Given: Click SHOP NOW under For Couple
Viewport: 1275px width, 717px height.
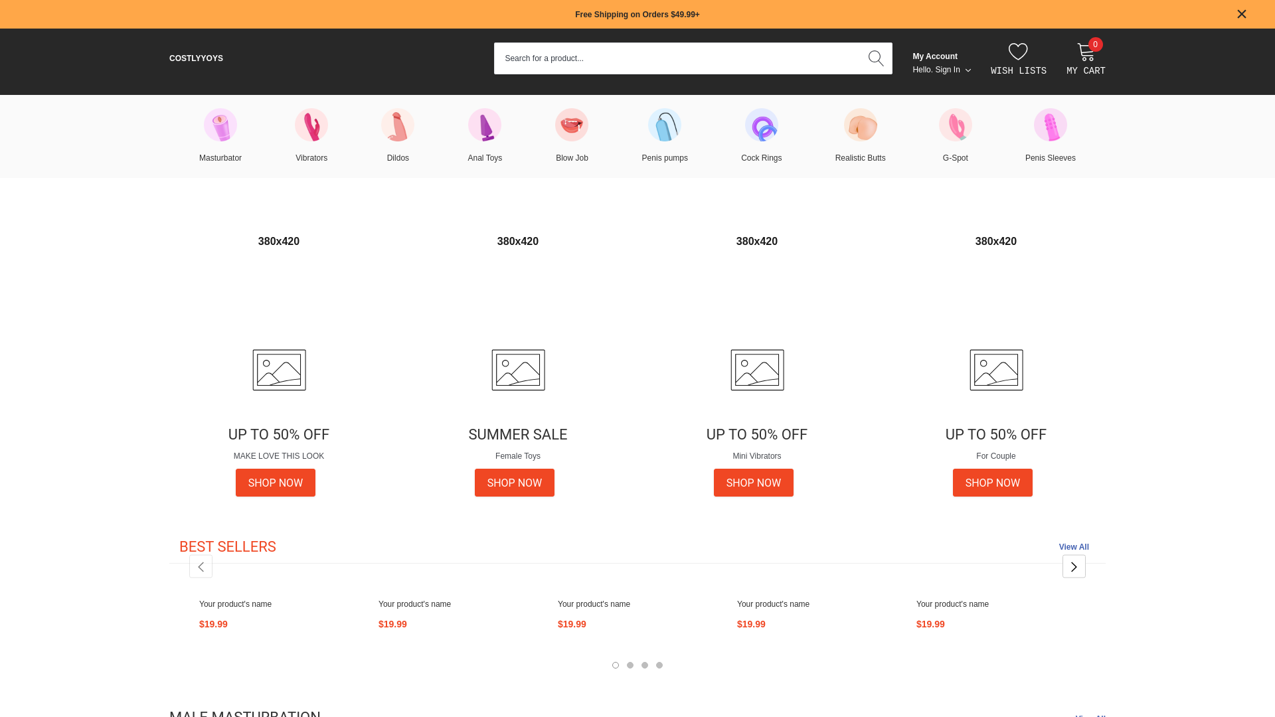Looking at the screenshot, I should [993, 483].
